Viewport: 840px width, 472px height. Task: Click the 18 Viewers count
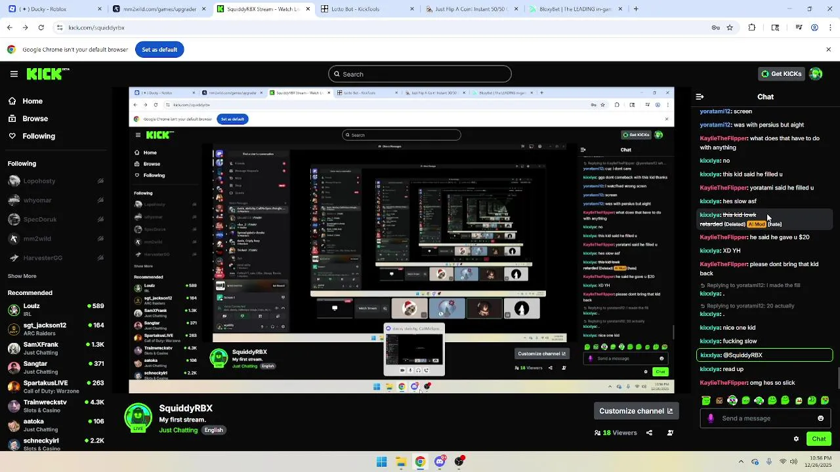[x=616, y=433]
